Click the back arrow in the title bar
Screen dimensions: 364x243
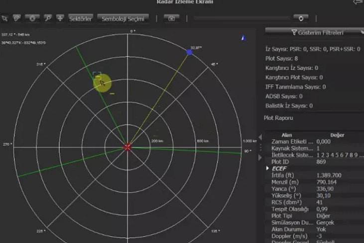(x=358, y=2)
